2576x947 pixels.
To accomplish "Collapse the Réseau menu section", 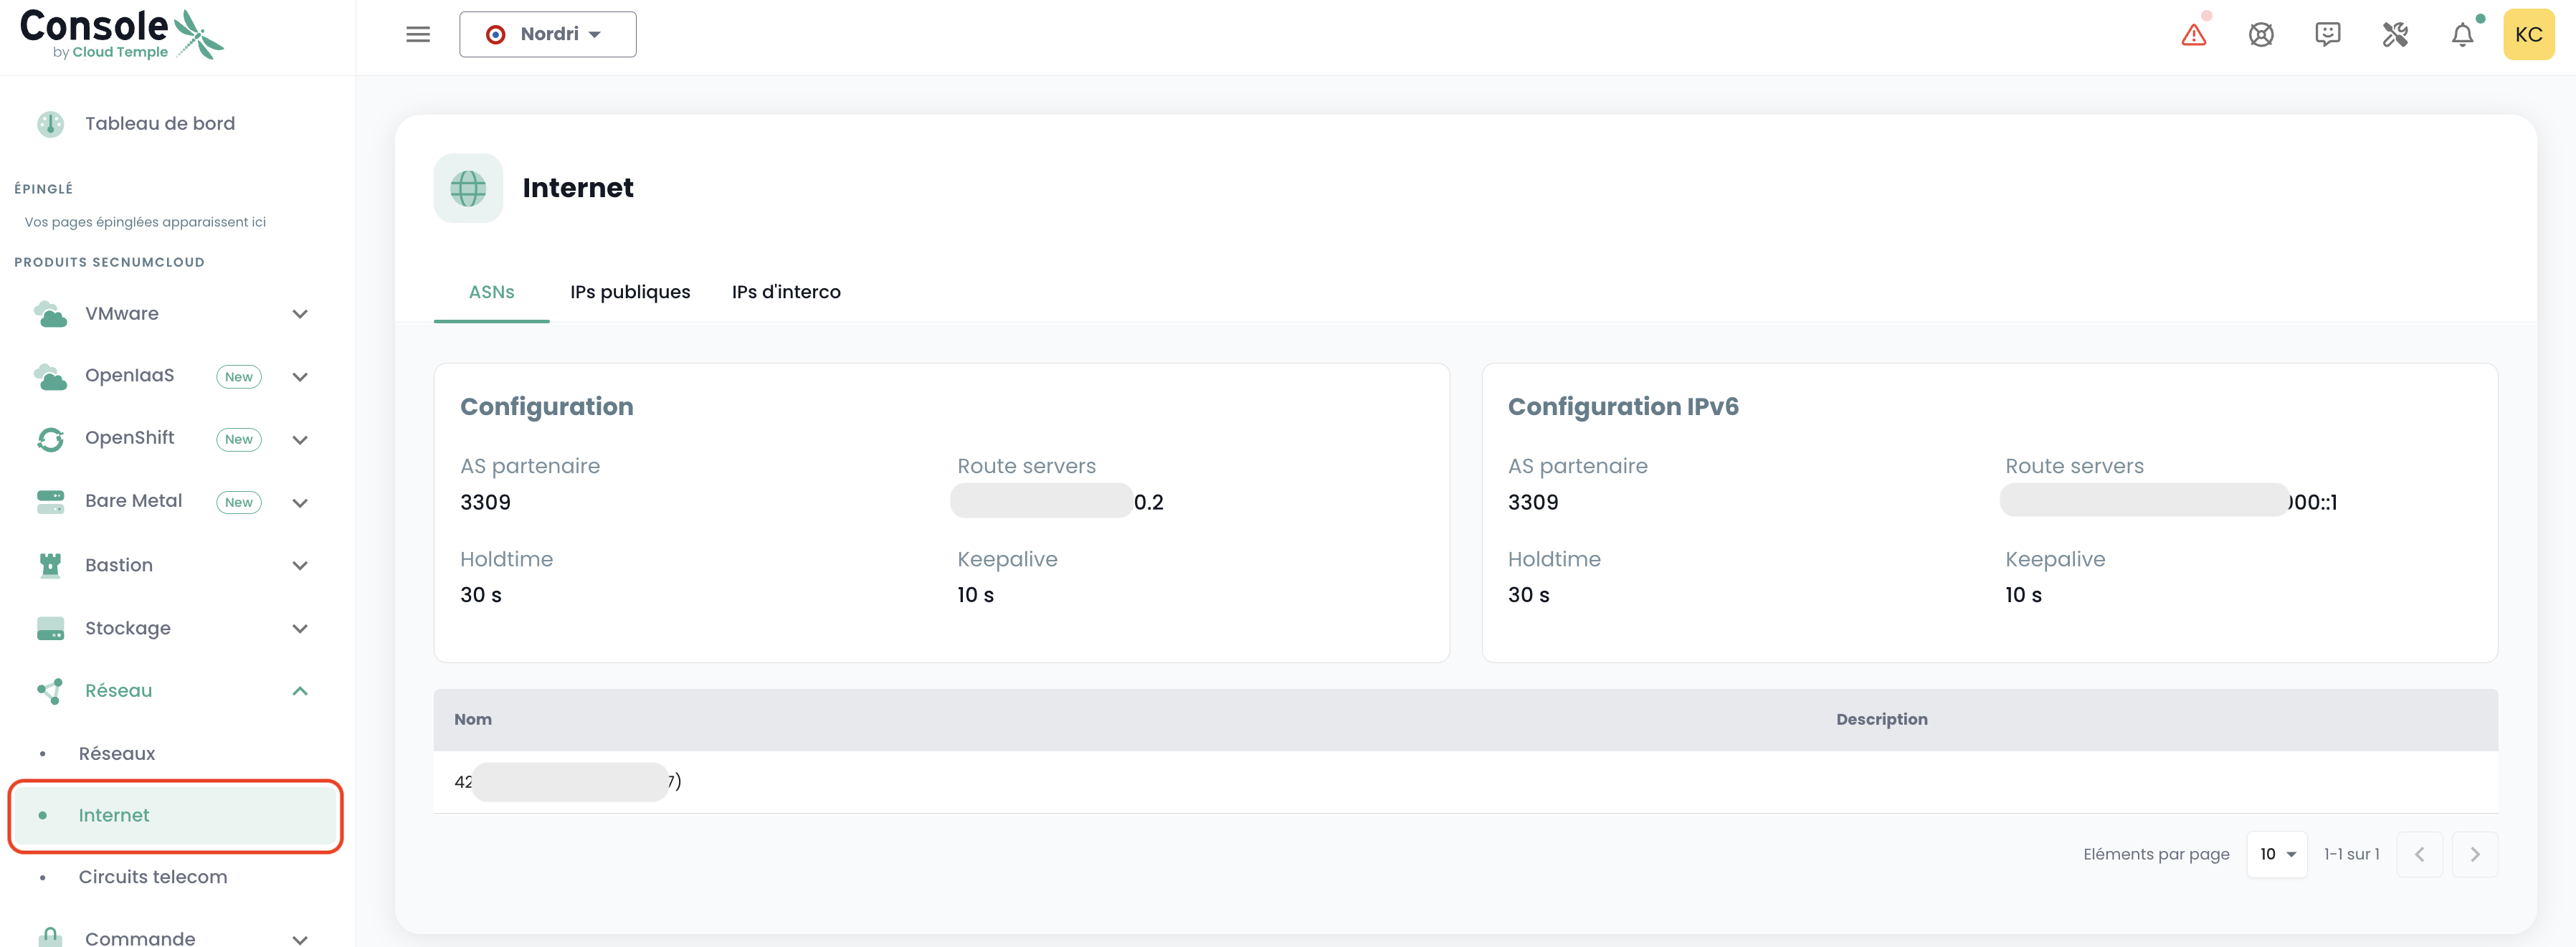I will click(299, 691).
